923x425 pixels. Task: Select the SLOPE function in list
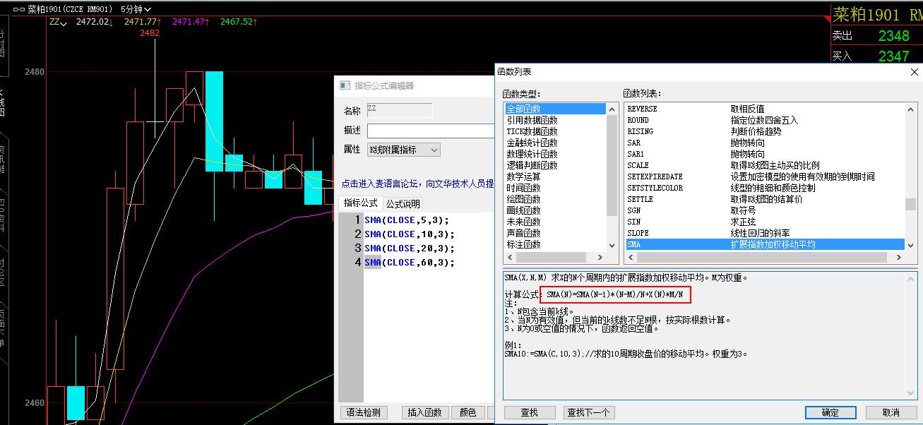(x=638, y=233)
